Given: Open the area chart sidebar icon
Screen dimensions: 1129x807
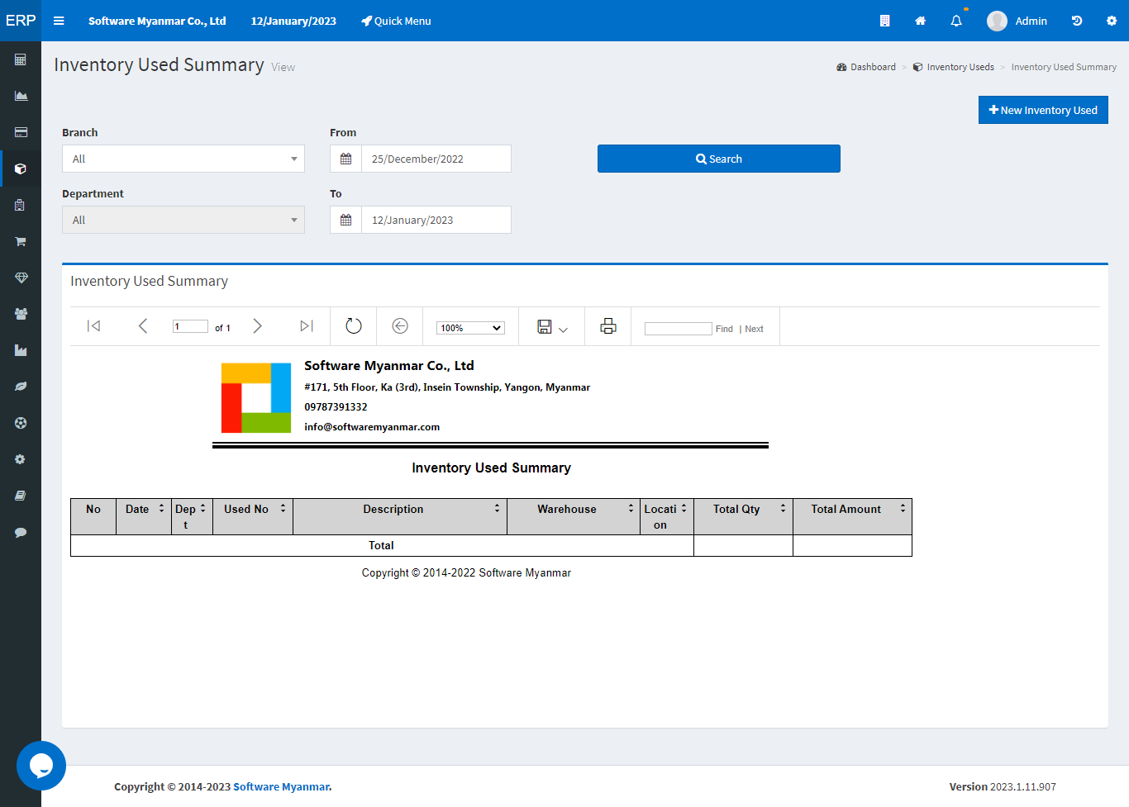Looking at the screenshot, I should [21, 96].
